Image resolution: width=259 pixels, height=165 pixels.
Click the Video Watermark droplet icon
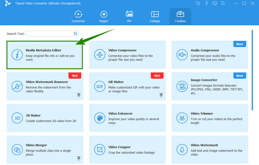tap(182, 150)
